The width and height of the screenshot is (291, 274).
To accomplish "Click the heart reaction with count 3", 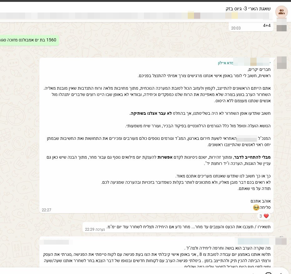I will (x=264, y=216).
